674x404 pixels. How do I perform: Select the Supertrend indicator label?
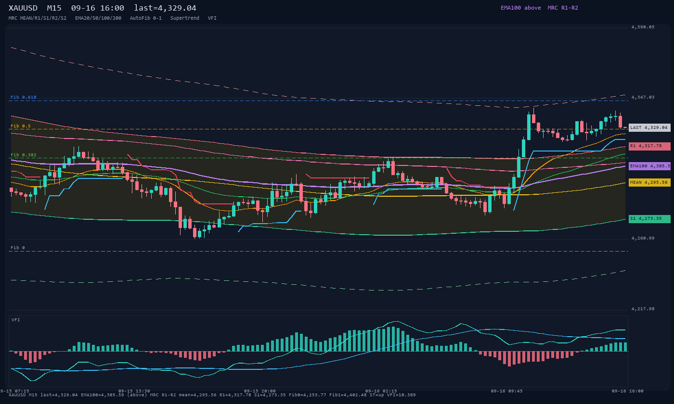tap(185, 18)
